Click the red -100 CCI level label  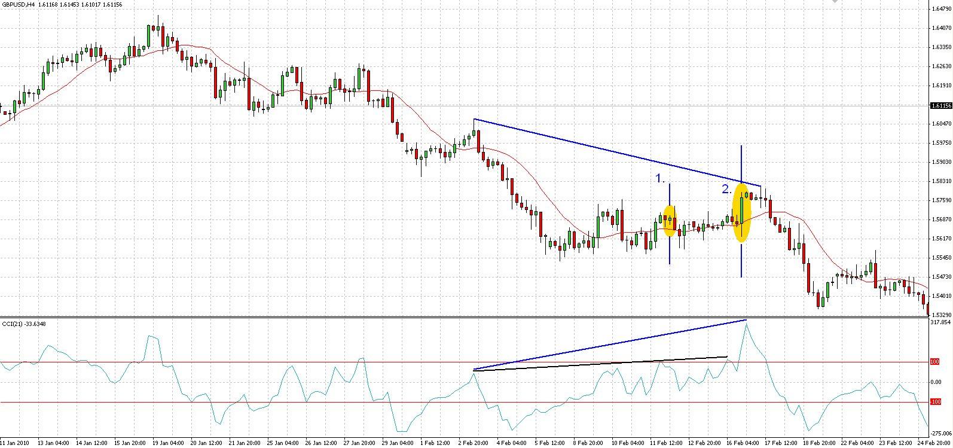937,402
